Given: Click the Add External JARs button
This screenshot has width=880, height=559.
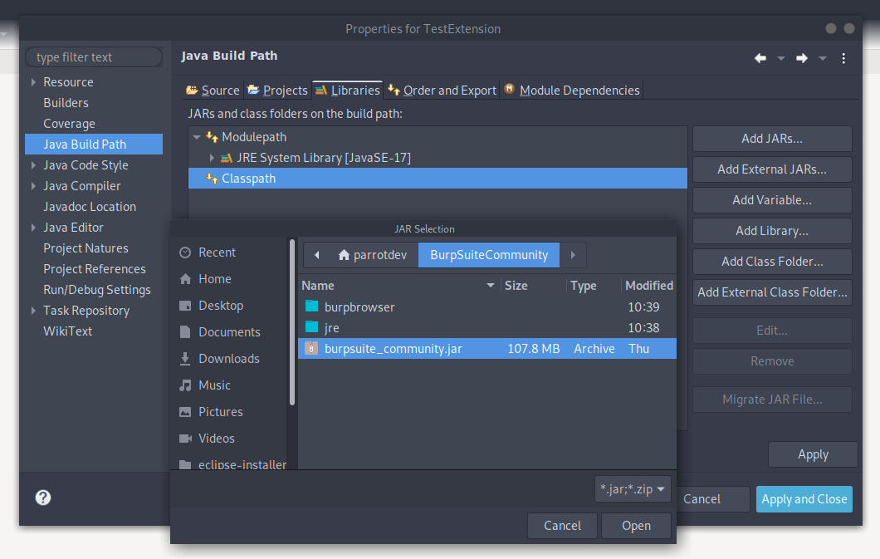Looking at the screenshot, I should [x=771, y=169].
